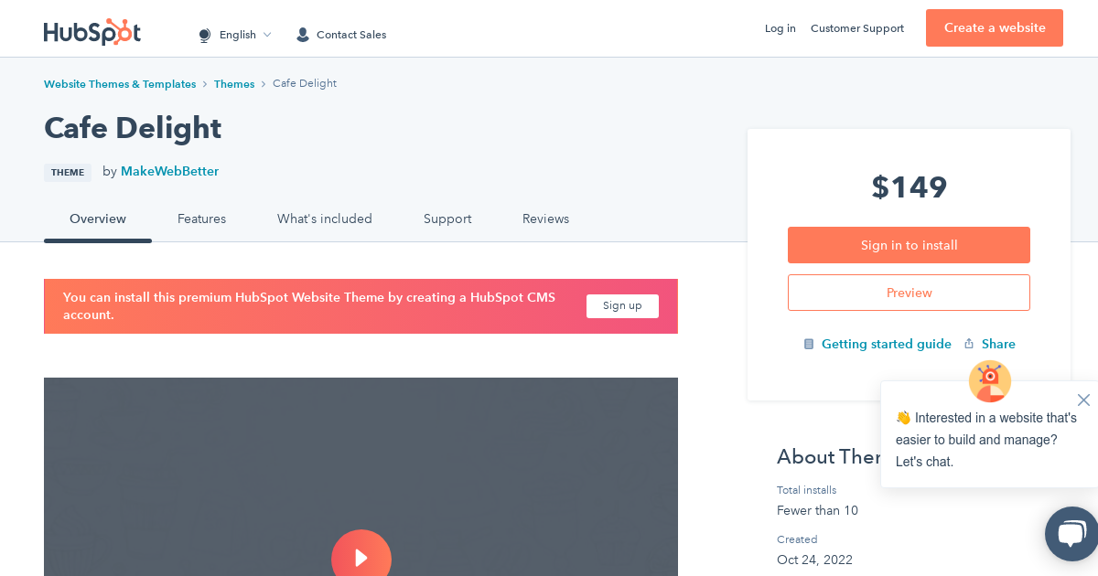Open the Reviews tab

click(545, 219)
